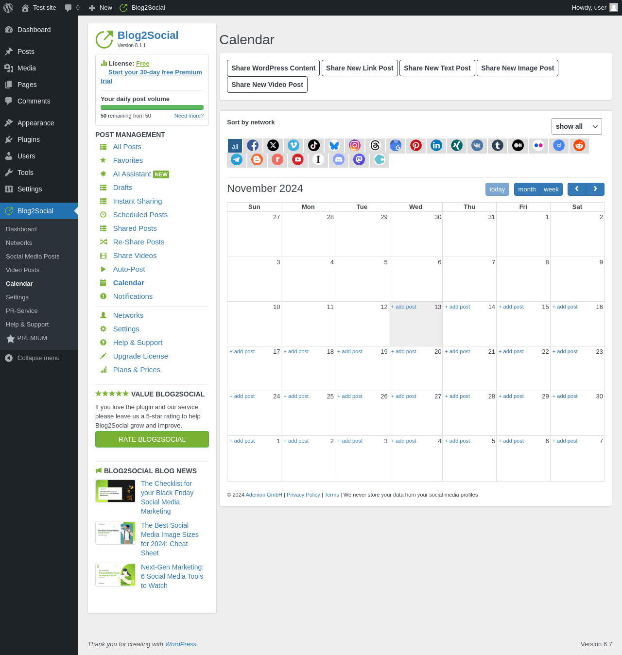Image resolution: width=622 pixels, height=655 pixels.
Task: Filter calendar by Instapaper network
Action: click(318, 159)
